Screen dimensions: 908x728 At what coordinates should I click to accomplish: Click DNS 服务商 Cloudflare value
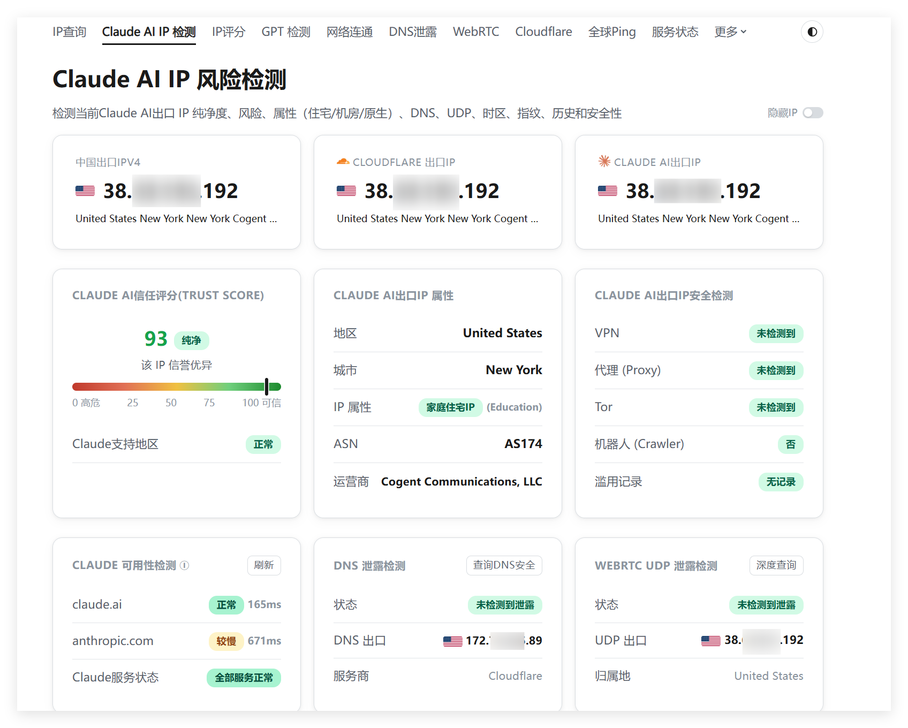pos(515,676)
